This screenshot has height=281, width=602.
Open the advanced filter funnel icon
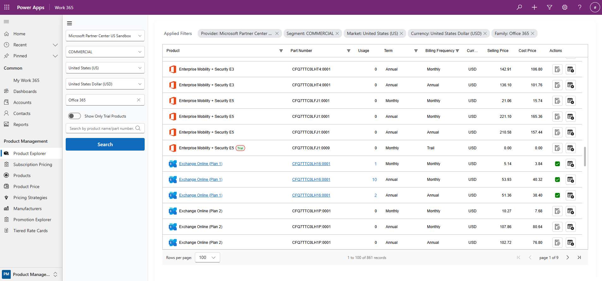tap(550, 7)
